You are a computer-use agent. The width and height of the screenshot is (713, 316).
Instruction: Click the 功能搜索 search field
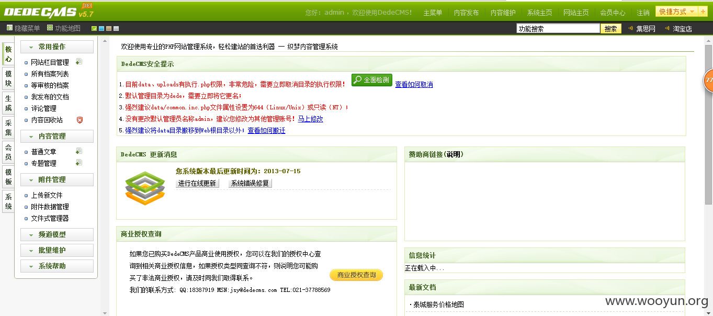tap(558, 29)
